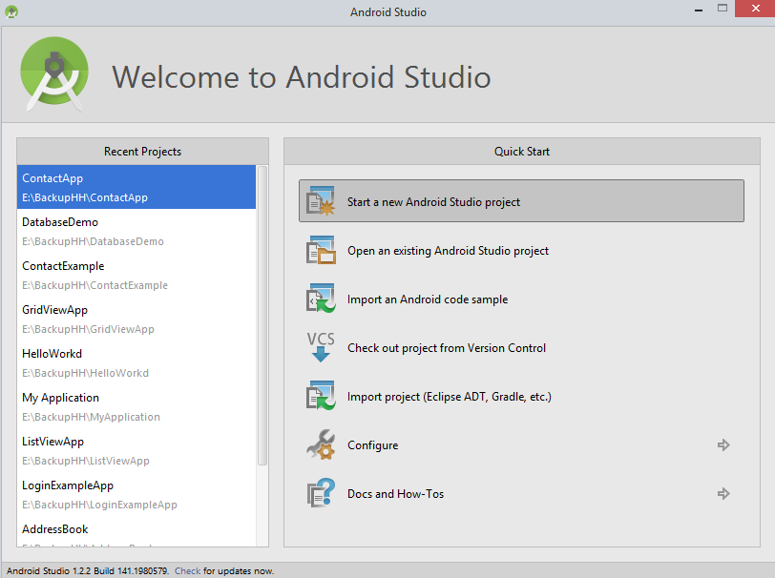Click the import code sample icon

321,299
